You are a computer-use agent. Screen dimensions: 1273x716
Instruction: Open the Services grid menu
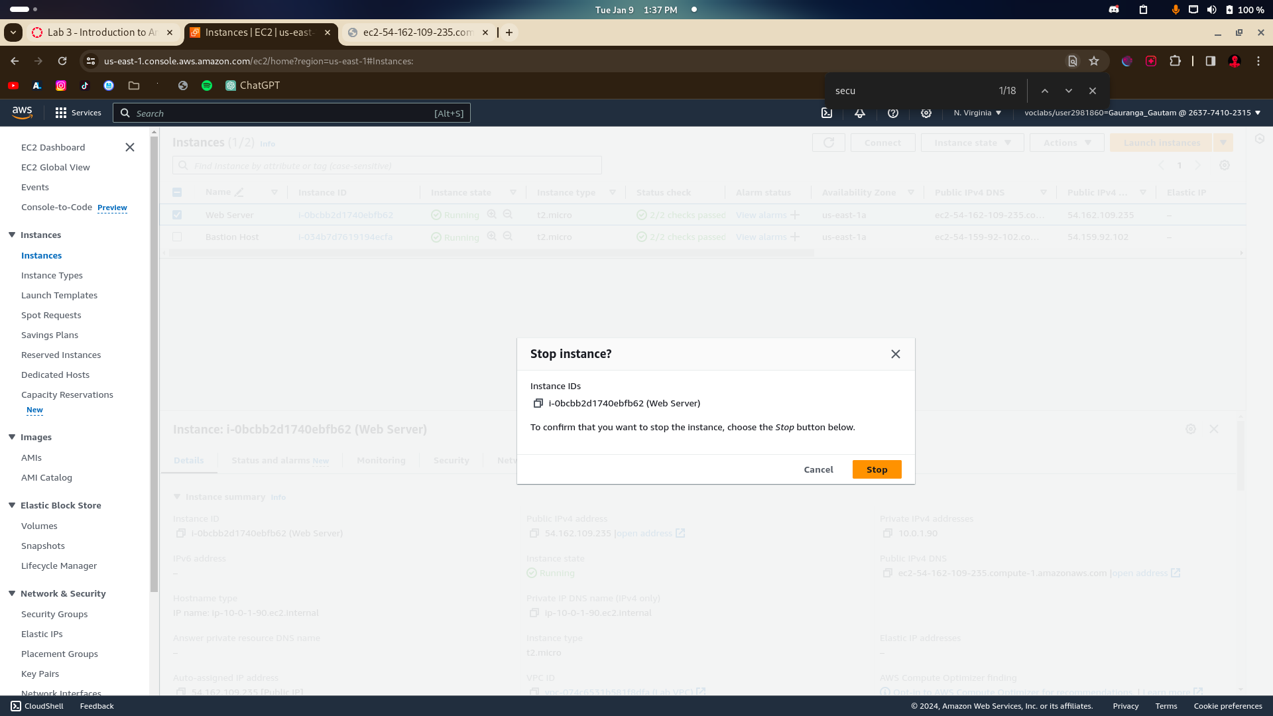click(x=61, y=113)
